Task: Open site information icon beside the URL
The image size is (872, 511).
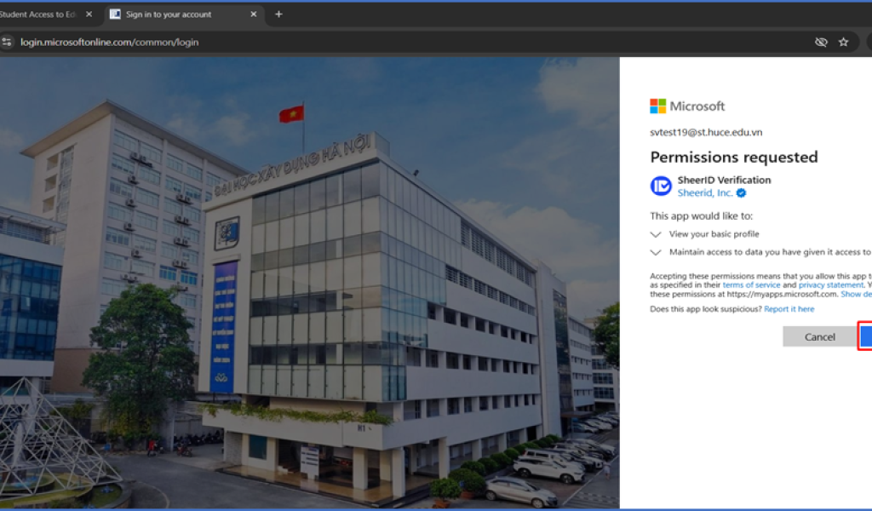Action: click(8, 42)
